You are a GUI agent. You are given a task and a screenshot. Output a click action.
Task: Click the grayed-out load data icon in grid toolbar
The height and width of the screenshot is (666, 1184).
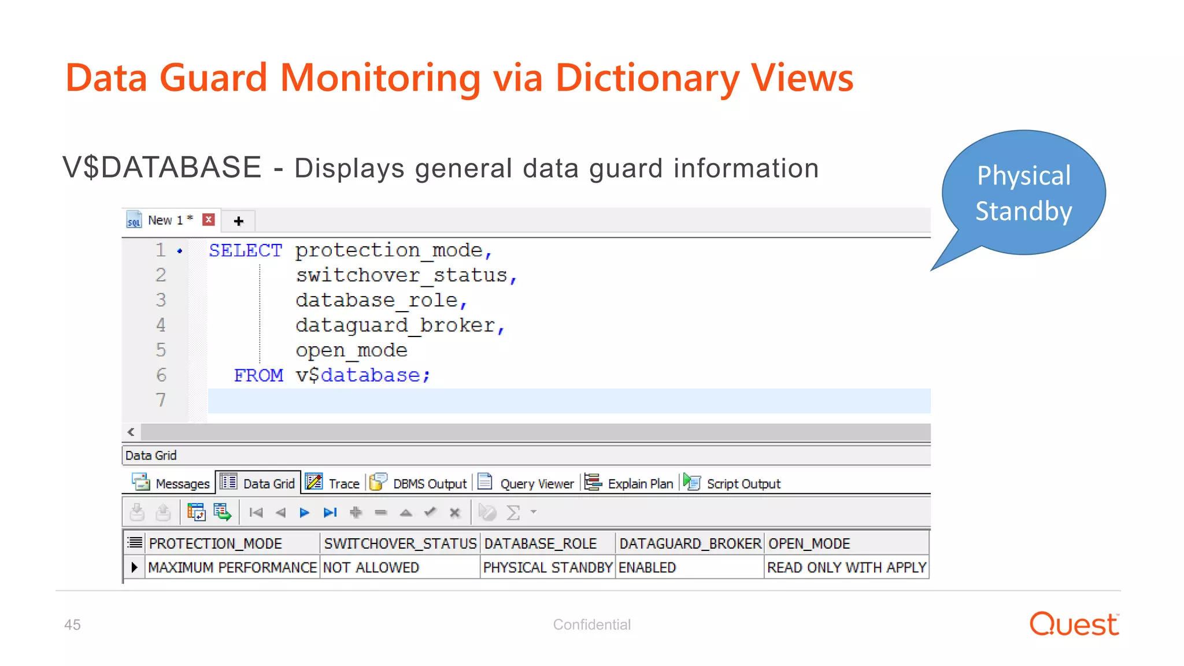pyautogui.click(x=137, y=512)
